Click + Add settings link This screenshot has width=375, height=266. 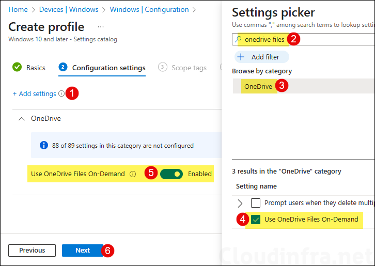click(x=35, y=93)
